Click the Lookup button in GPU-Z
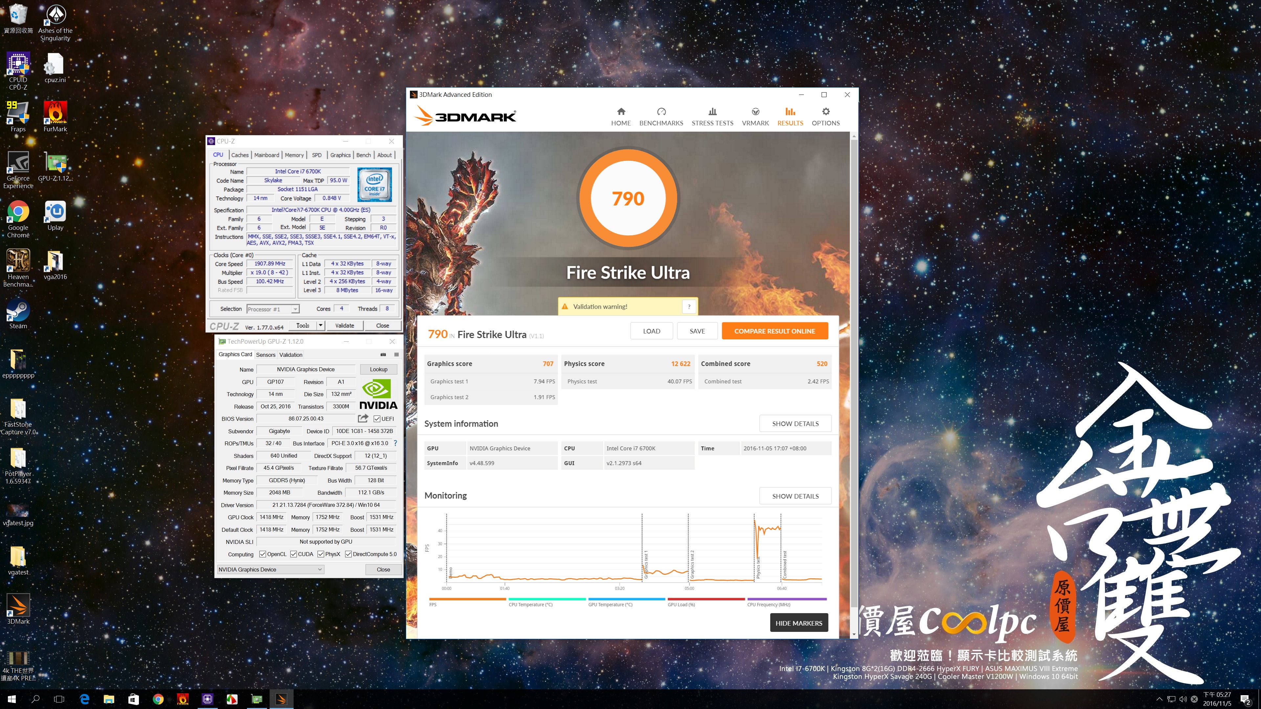 tap(378, 369)
